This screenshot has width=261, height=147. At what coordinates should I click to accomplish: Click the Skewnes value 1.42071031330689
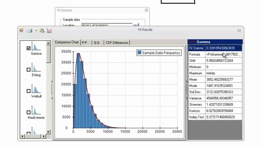point(223,105)
